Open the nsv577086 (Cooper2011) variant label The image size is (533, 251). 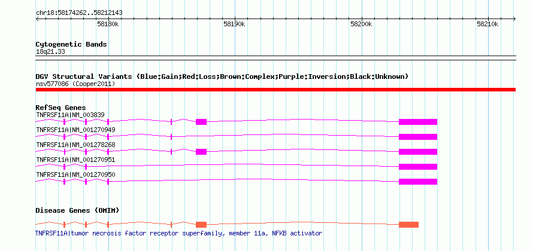[75, 84]
